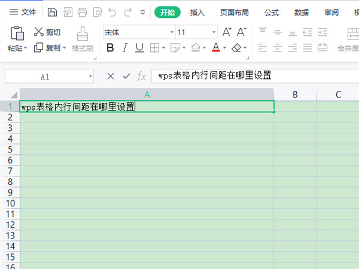Click the red font color A swatch

pyautogui.click(x=216, y=48)
